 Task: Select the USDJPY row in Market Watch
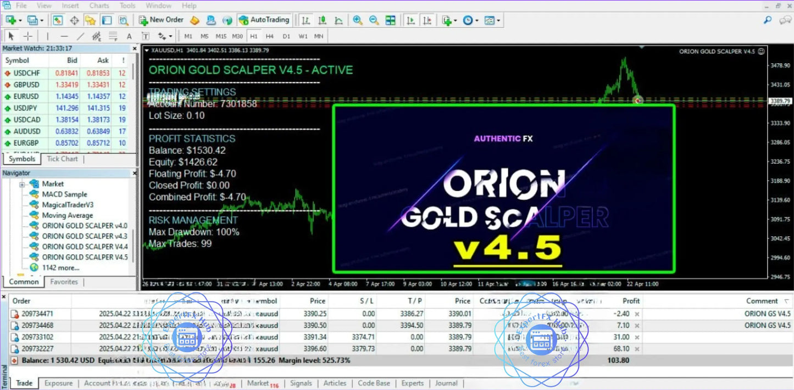point(66,108)
